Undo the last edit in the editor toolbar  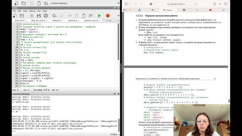pos(54,15)
